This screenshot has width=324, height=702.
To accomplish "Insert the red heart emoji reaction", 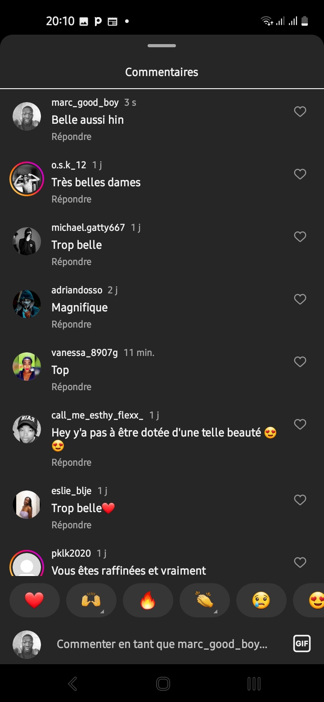I will (x=34, y=600).
